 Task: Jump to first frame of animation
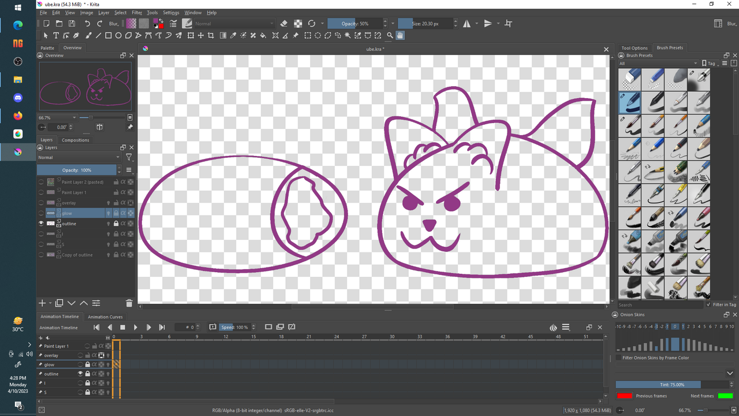click(96, 327)
